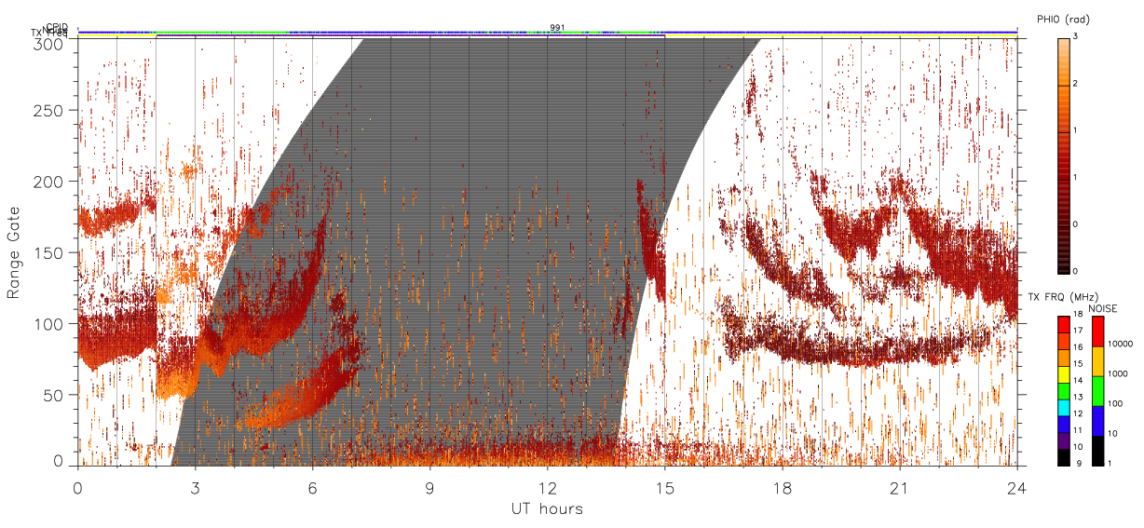Click the 'PHI0 (rad)' legend title
This screenshot has height=528, width=1144.
[x=1063, y=19]
